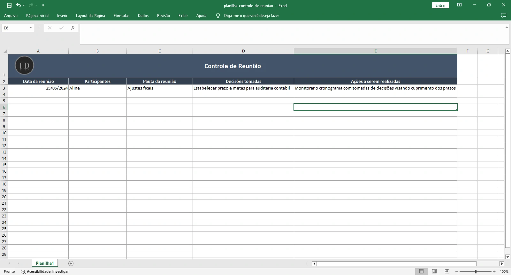511x275 pixels.
Task: Open the Arquivo menu
Action: pos(11,15)
